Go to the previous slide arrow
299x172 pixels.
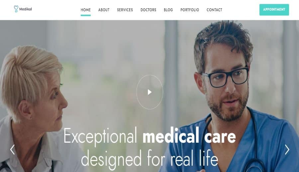click(x=12, y=149)
